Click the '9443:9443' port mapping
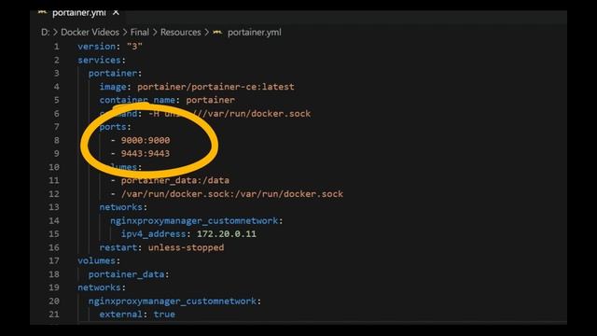 click(146, 153)
